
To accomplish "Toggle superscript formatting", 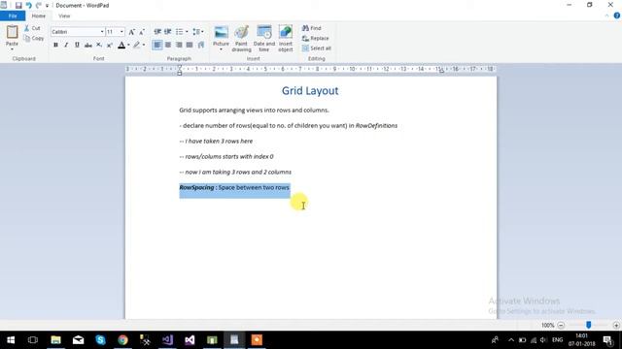I will click(x=110, y=45).
